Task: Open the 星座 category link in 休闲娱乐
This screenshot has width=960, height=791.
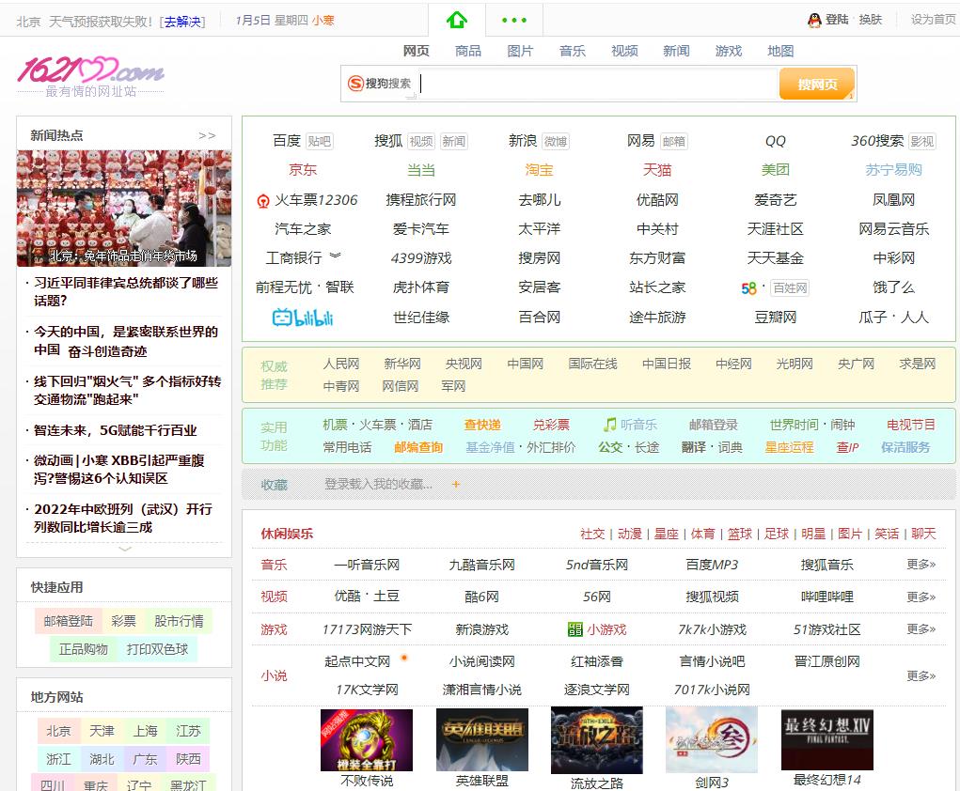Action: pyautogui.click(x=666, y=534)
